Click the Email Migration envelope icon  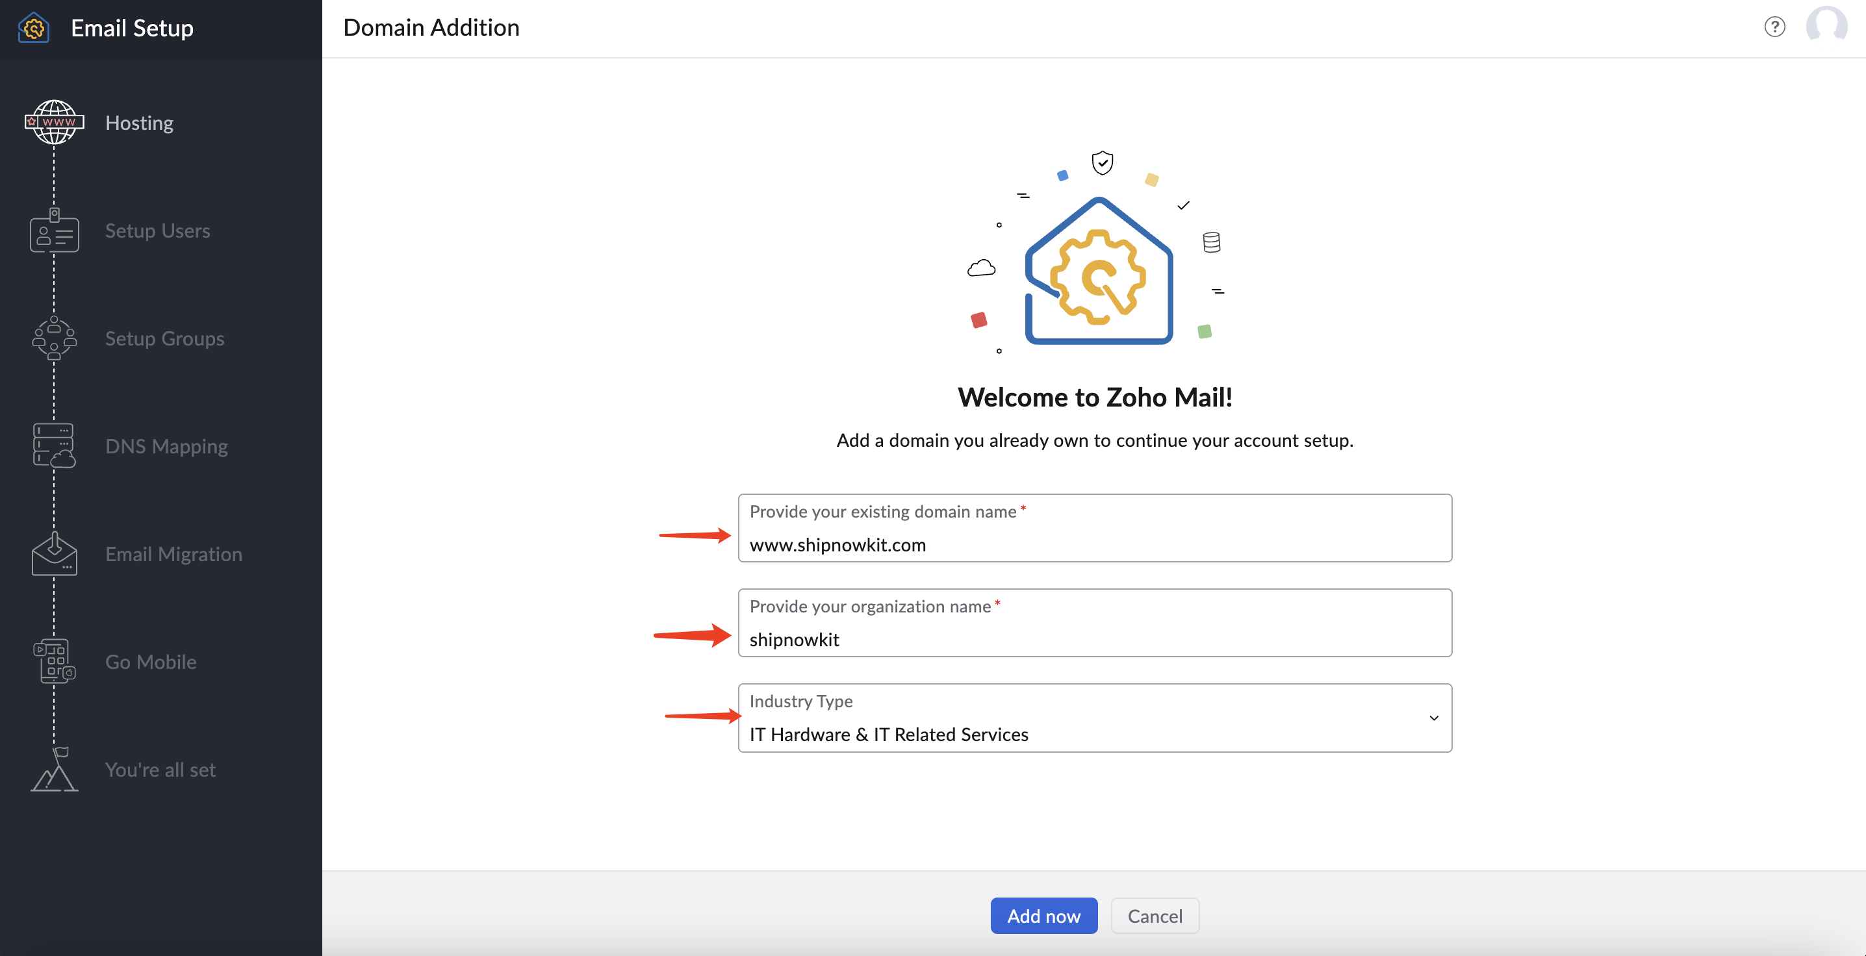pos(55,554)
